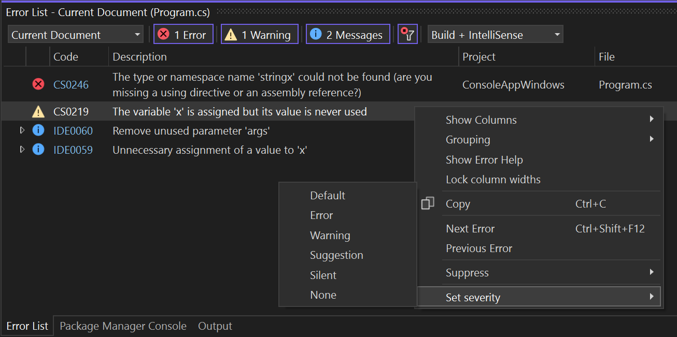Image resolution: width=677 pixels, height=337 pixels.
Task: Click the red error icon on CS0246 row
Action: click(x=38, y=84)
